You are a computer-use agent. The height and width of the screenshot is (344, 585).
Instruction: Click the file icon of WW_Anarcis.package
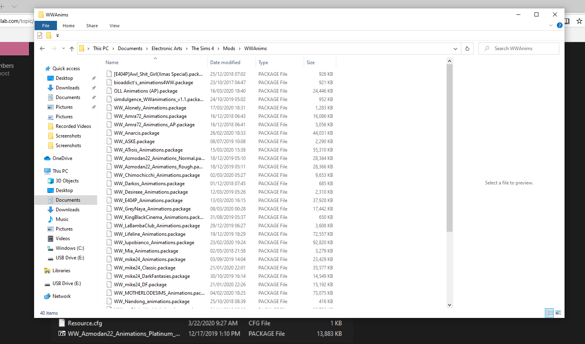[x=109, y=133]
